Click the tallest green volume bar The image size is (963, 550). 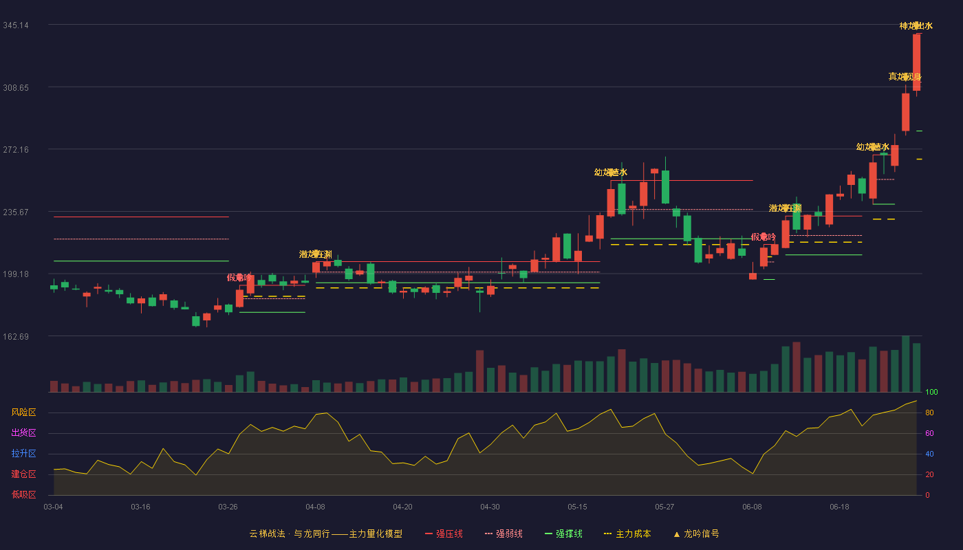coord(905,364)
